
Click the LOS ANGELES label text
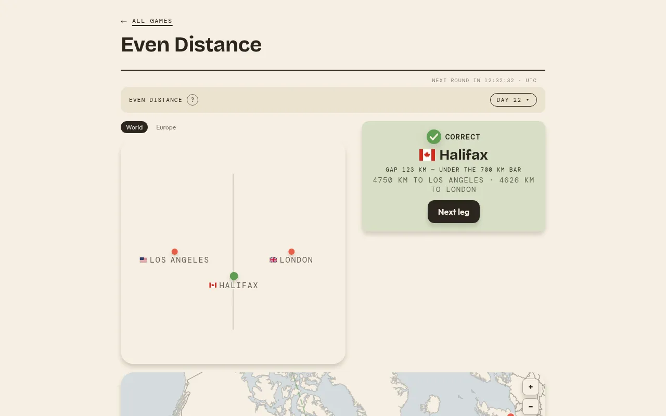click(x=180, y=260)
